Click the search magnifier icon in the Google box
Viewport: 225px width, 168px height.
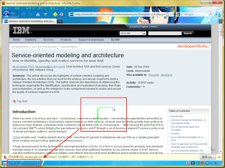click(x=210, y=14)
